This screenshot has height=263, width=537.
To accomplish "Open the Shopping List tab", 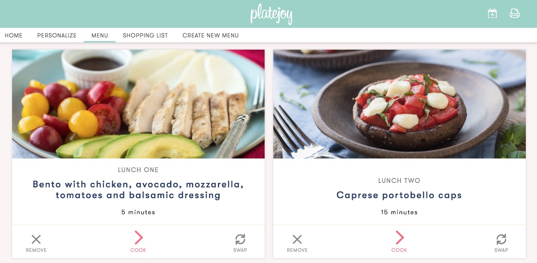I will 145,35.
